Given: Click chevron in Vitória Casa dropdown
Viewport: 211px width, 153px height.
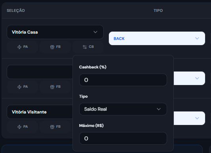Looking at the screenshot, I should [x=95, y=32].
